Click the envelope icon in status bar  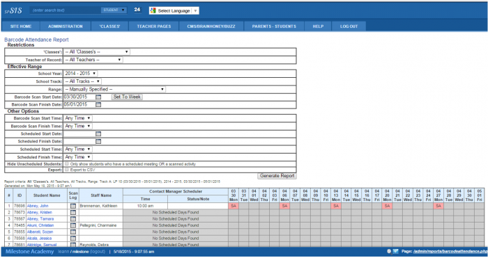click(x=395, y=252)
